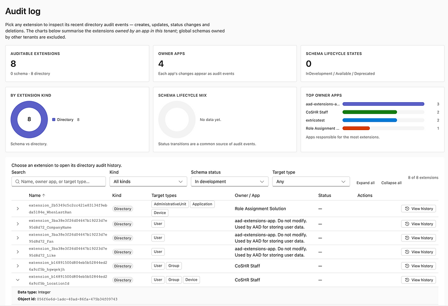Expand the CompanyName extension row
The image size is (448, 306).
click(x=18, y=224)
